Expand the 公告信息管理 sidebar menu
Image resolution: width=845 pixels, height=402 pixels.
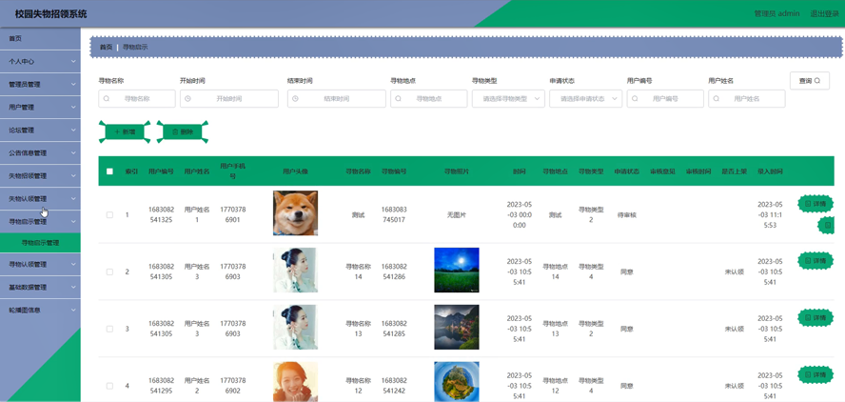[x=40, y=153]
